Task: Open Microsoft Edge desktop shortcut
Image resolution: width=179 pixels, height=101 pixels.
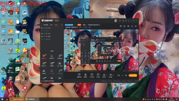Action: pyautogui.click(x=4, y=80)
